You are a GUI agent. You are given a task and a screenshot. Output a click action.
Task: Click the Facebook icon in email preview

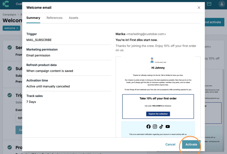[148, 127]
